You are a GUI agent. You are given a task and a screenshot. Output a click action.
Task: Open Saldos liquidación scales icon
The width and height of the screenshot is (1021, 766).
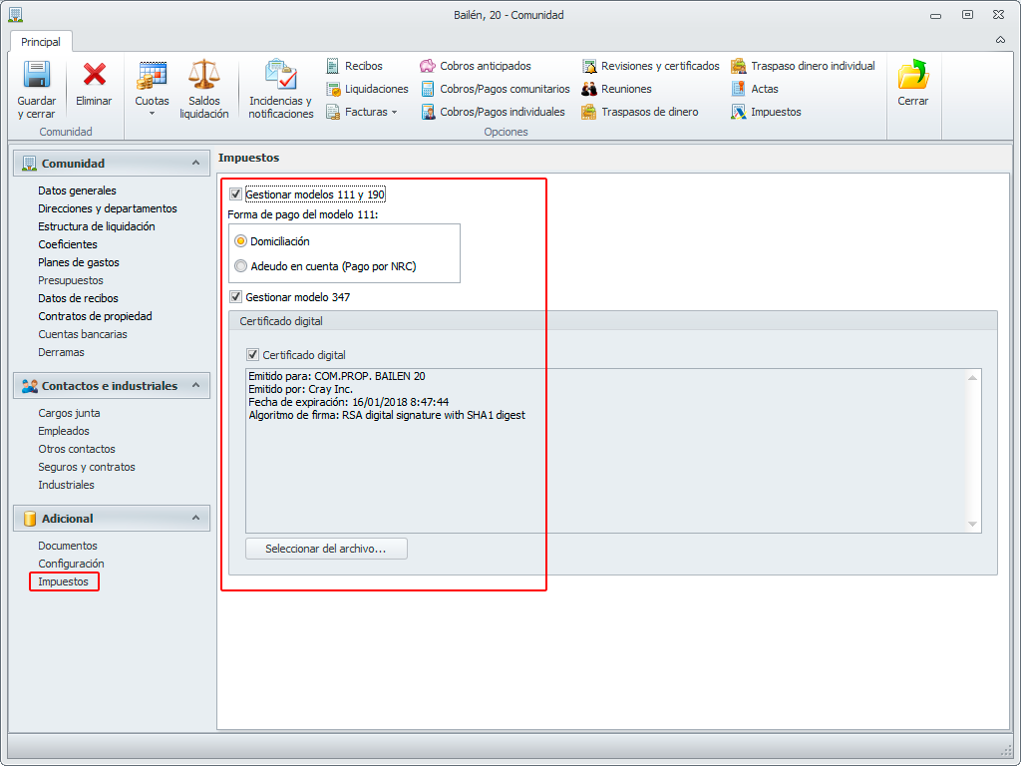[203, 74]
